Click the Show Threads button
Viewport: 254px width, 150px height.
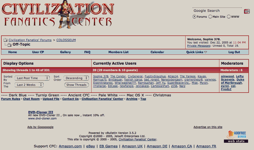click(x=77, y=85)
